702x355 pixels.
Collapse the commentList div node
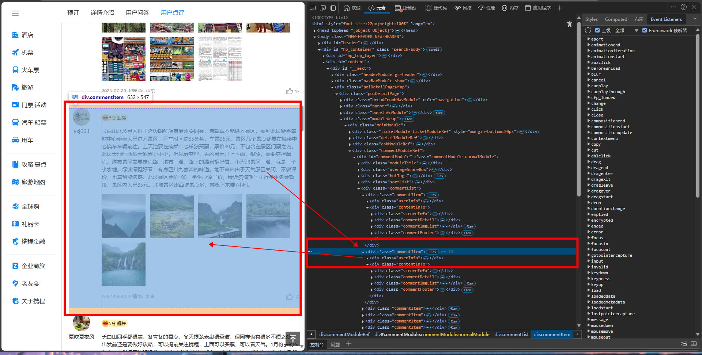pos(359,188)
